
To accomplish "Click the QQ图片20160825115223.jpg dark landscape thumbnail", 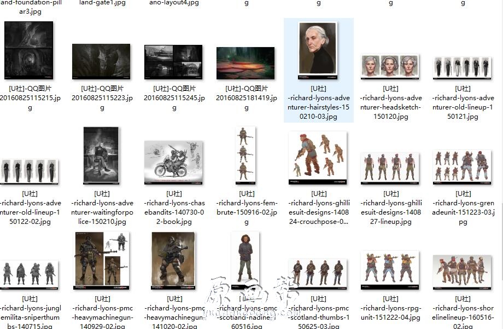I will click(x=101, y=62).
